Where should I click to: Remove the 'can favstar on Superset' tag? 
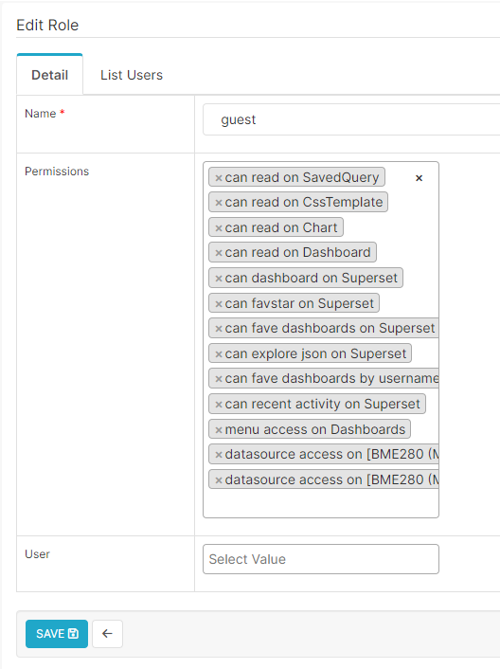[x=219, y=304]
